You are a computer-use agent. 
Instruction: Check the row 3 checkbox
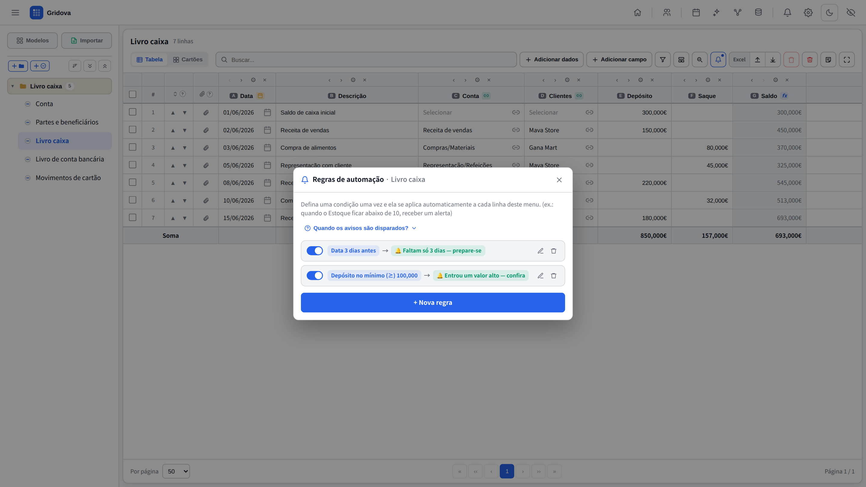[x=132, y=147]
